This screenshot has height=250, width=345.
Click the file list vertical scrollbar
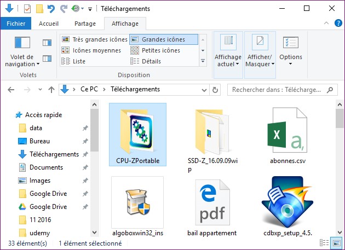coord(338,164)
